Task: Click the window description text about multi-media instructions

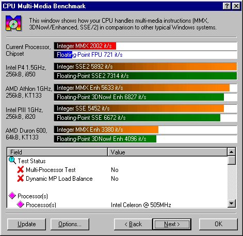Action: click(123, 24)
